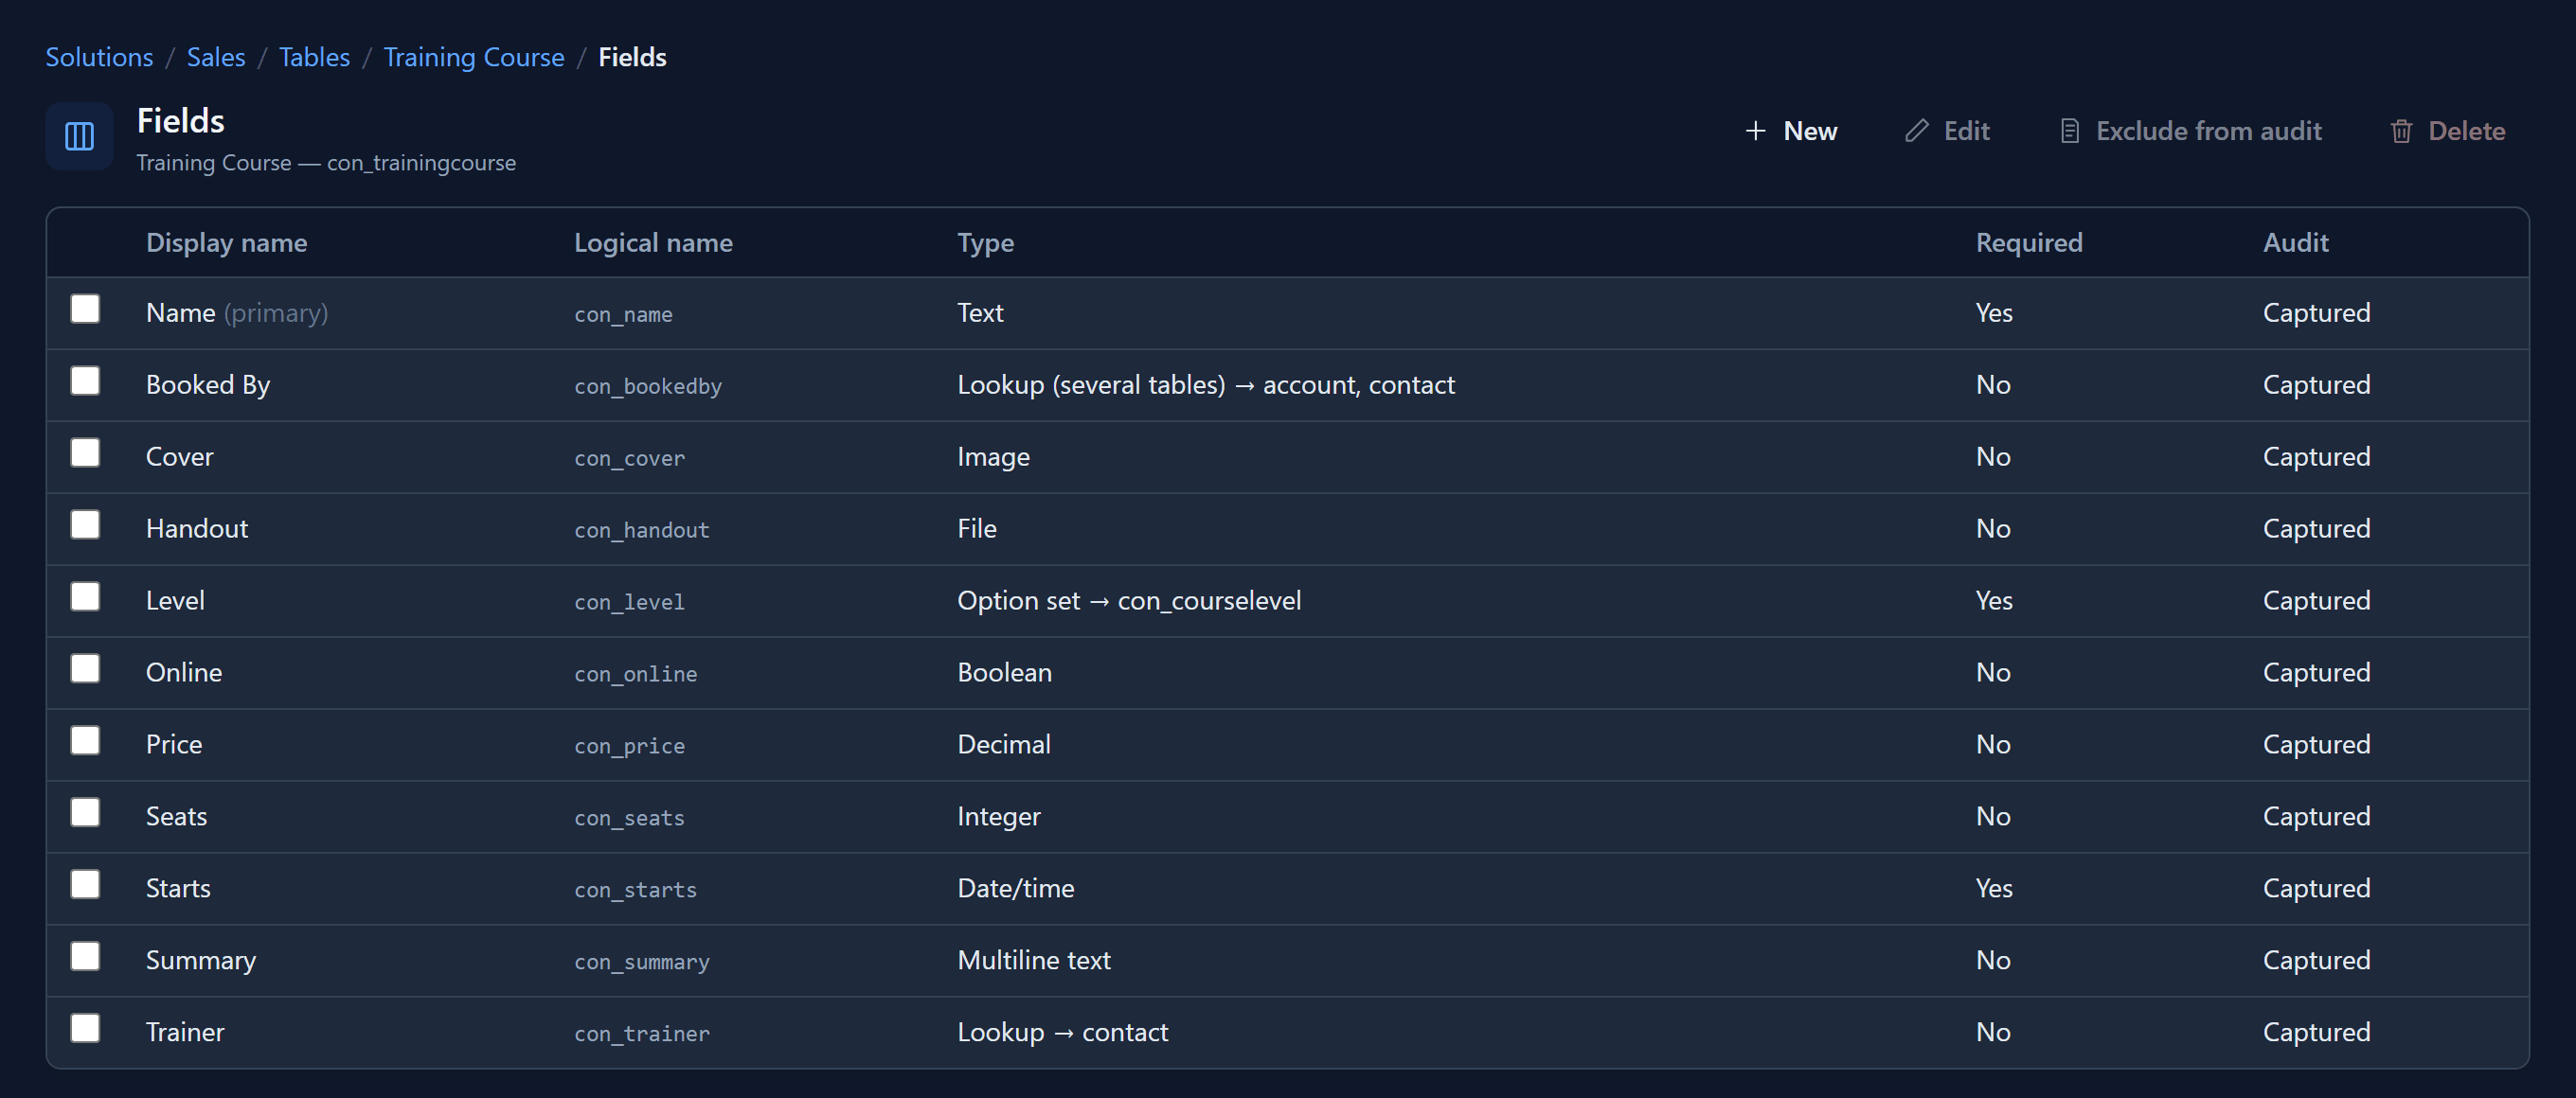
Task: Open the Solutions breadcrumb link
Action: pos(99,57)
